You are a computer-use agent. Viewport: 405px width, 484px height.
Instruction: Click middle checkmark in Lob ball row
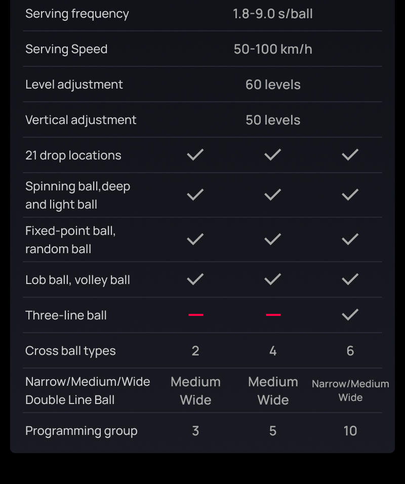pyautogui.click(x=273, y=279)
